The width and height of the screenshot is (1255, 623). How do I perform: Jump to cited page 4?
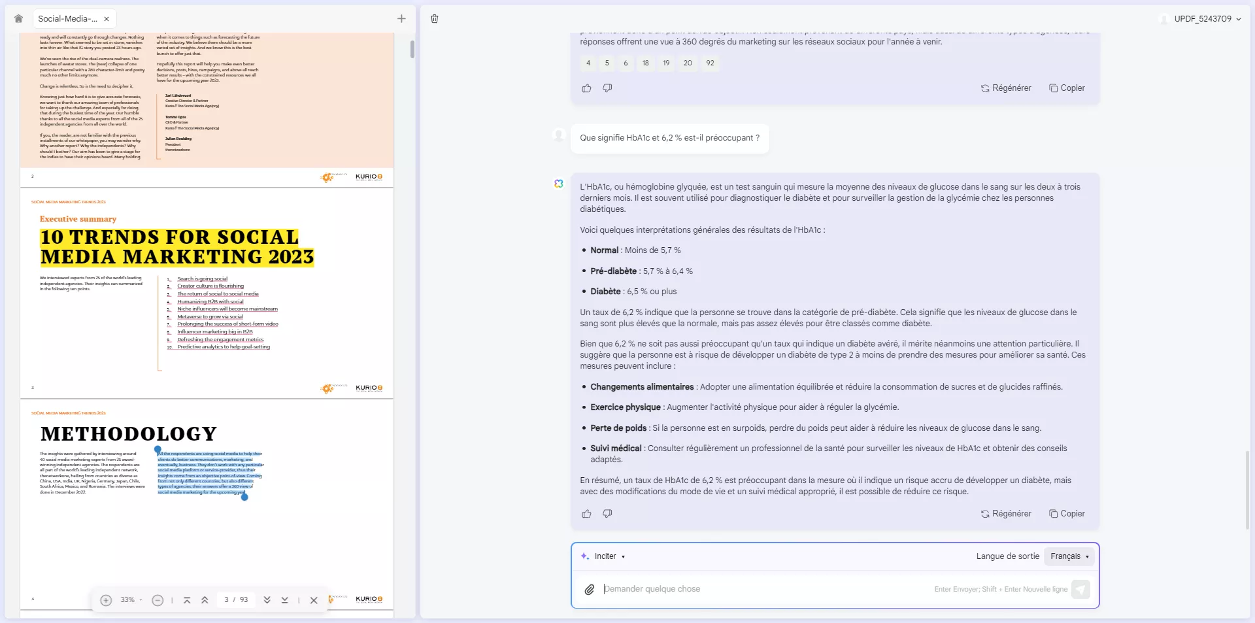click(x=588, y=63)
